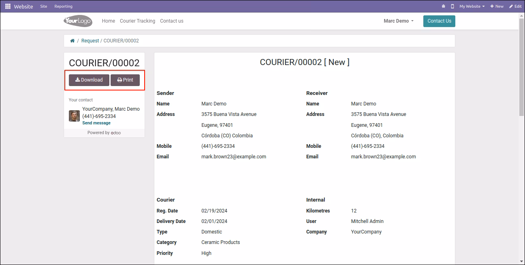Click the Edit button in top bar
525x265 pixels.
pos(515,6)
